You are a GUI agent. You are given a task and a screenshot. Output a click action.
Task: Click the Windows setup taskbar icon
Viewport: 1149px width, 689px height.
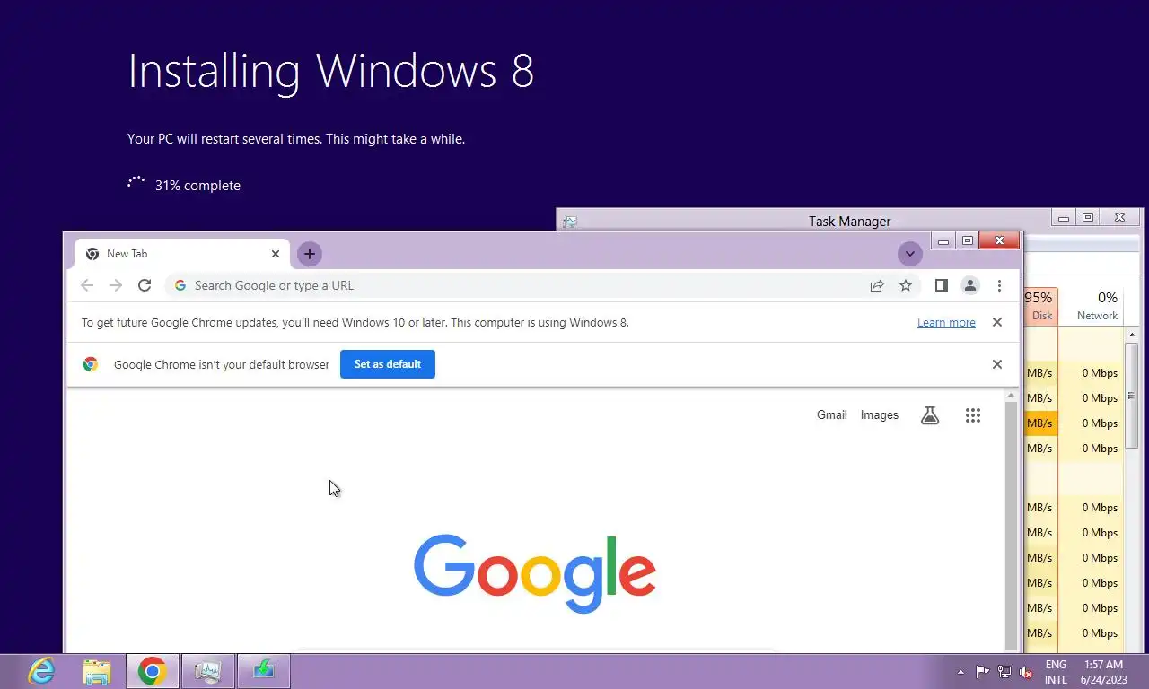[264, 671]
